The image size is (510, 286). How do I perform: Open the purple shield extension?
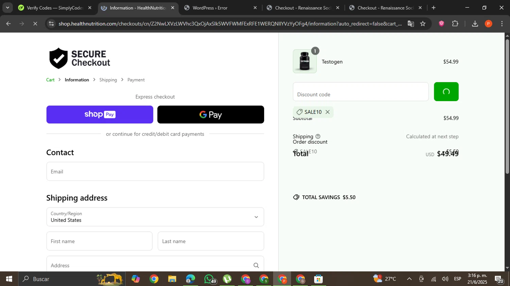coord(441,24)
